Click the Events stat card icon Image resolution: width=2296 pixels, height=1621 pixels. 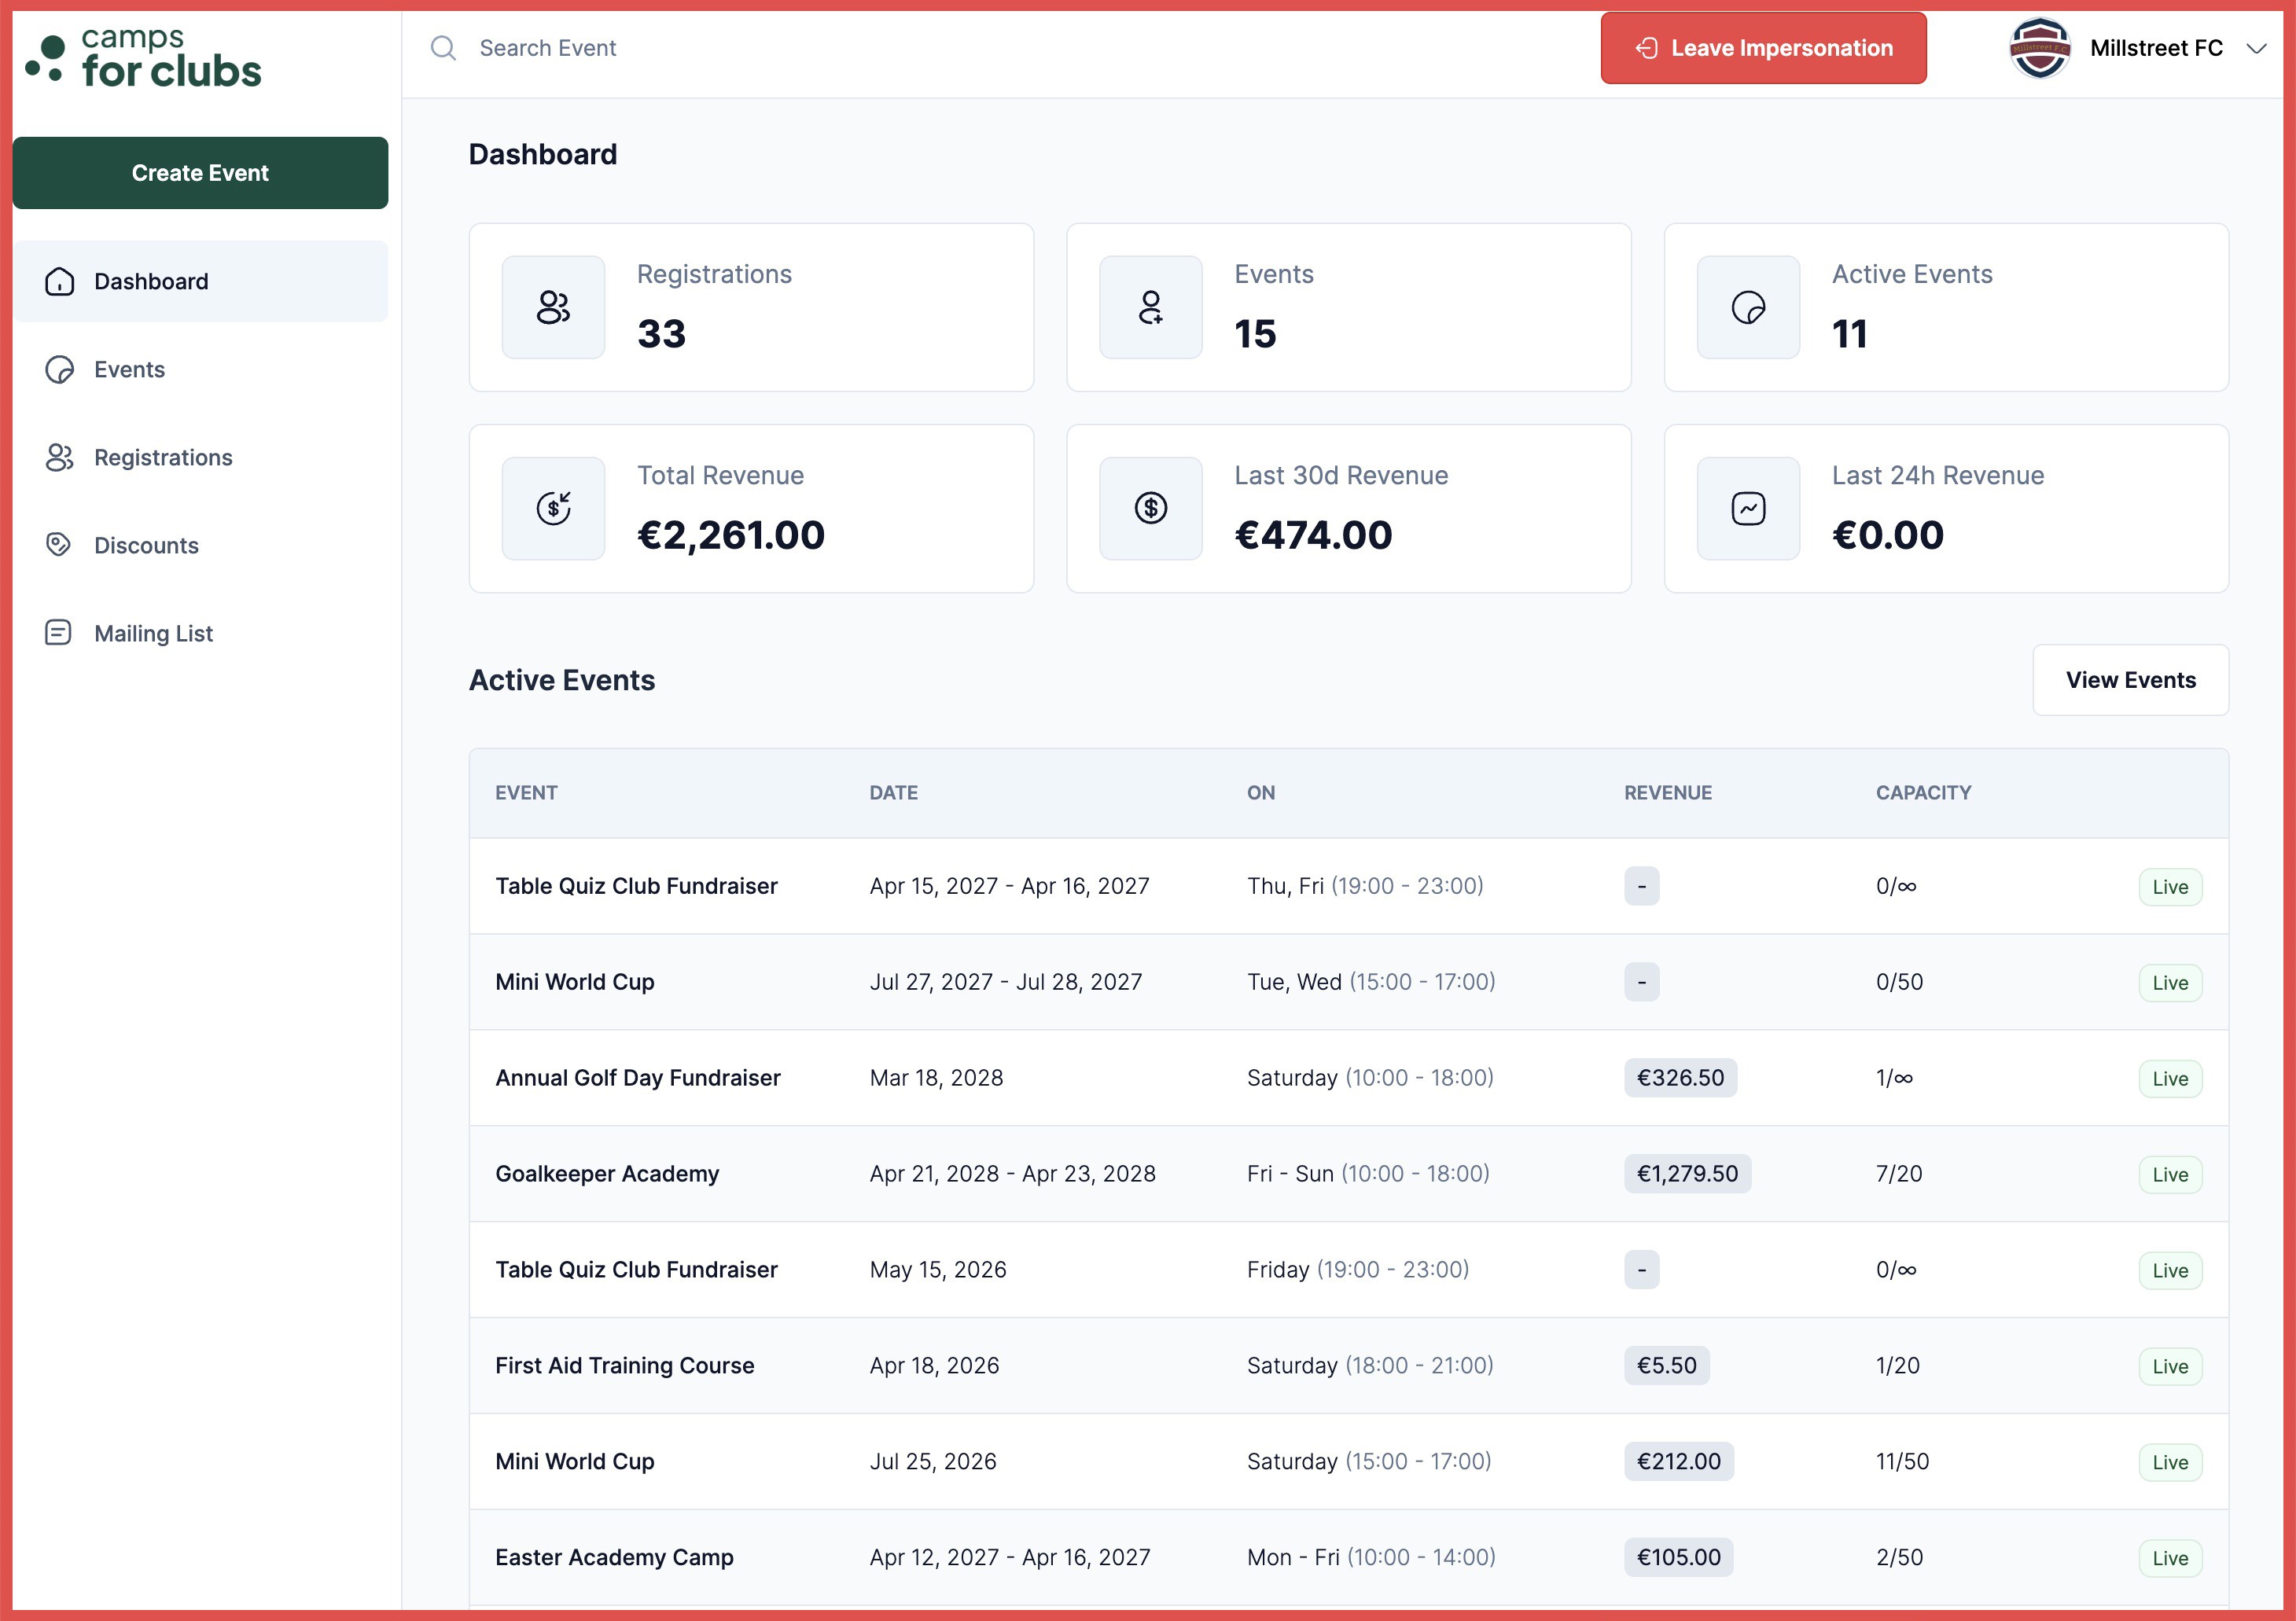coord(1150,307)
